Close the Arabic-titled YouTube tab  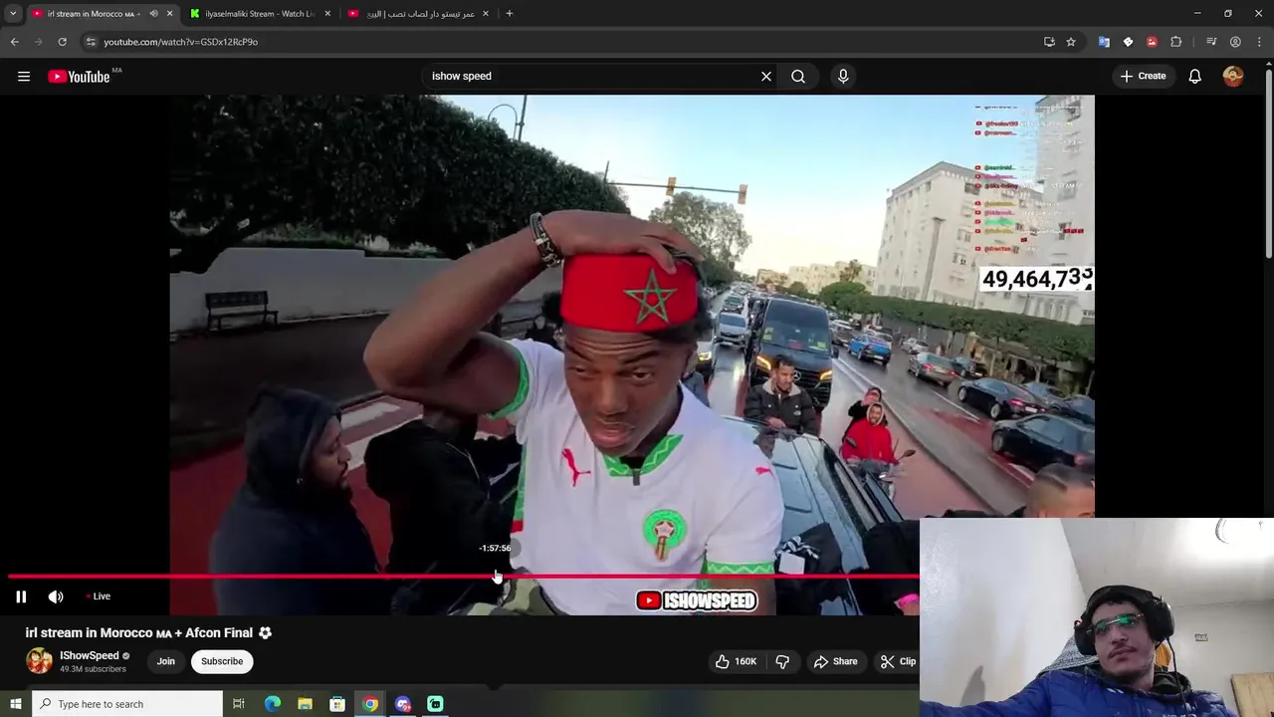coord(486,14)
